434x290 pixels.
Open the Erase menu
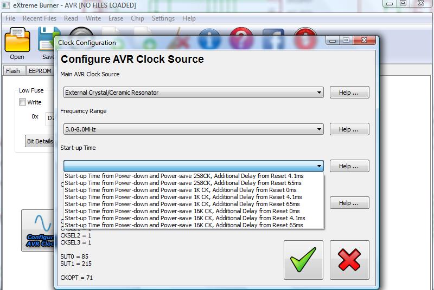[x=116, y=18]
